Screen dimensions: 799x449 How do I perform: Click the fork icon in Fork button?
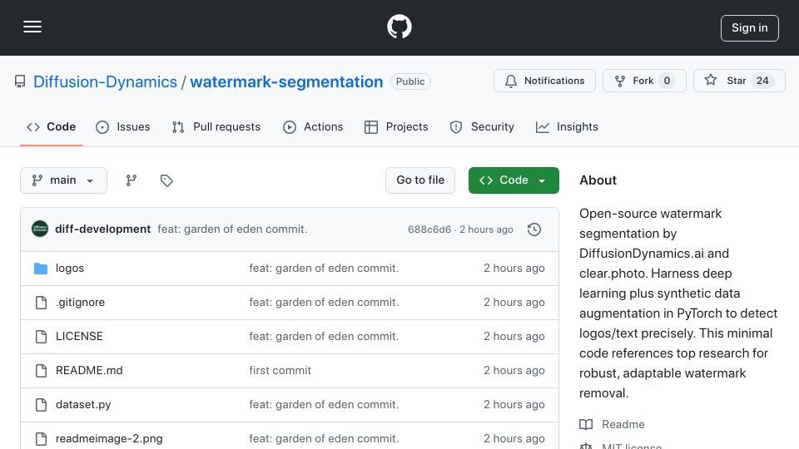[x=619, y=81]
